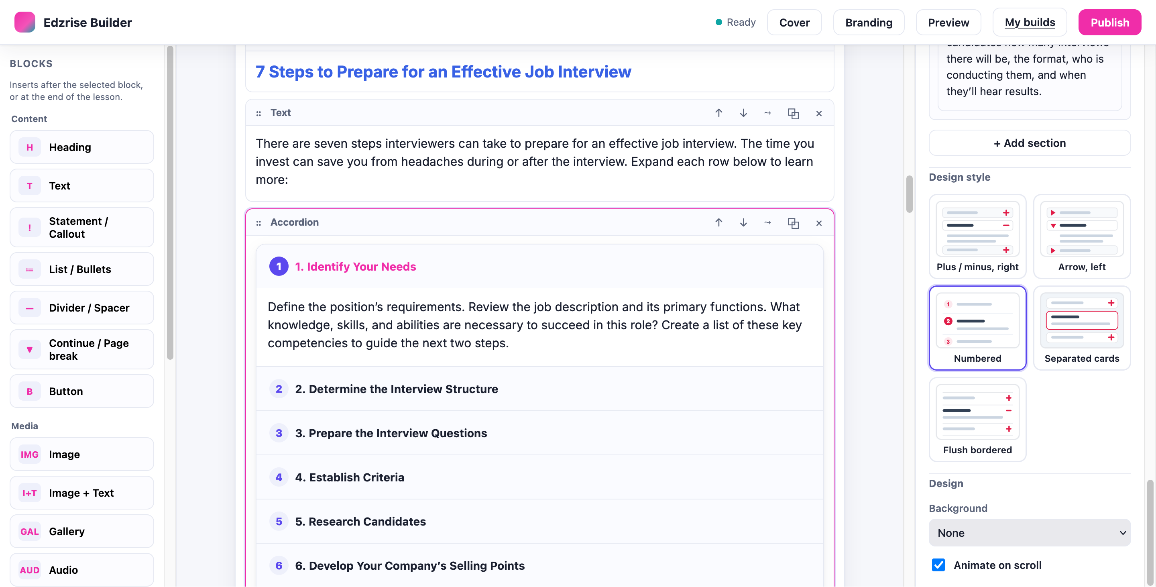Insert a Text block from sidebar
This screenshot has height=587, width=1156.
point(81,186)
